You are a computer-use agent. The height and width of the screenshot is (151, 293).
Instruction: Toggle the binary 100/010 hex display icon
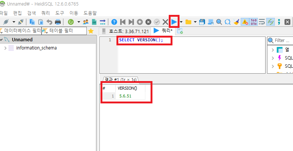click(254, 22)
